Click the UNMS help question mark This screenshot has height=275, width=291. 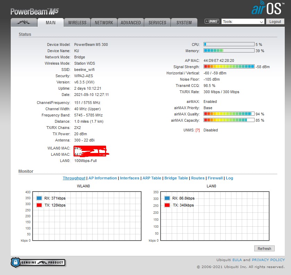pos(198,130)
